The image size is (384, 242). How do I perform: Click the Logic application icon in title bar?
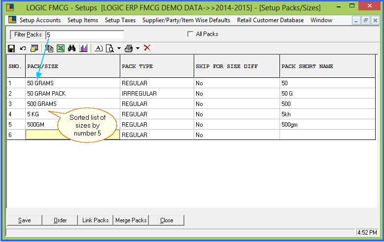pos(10,7)
